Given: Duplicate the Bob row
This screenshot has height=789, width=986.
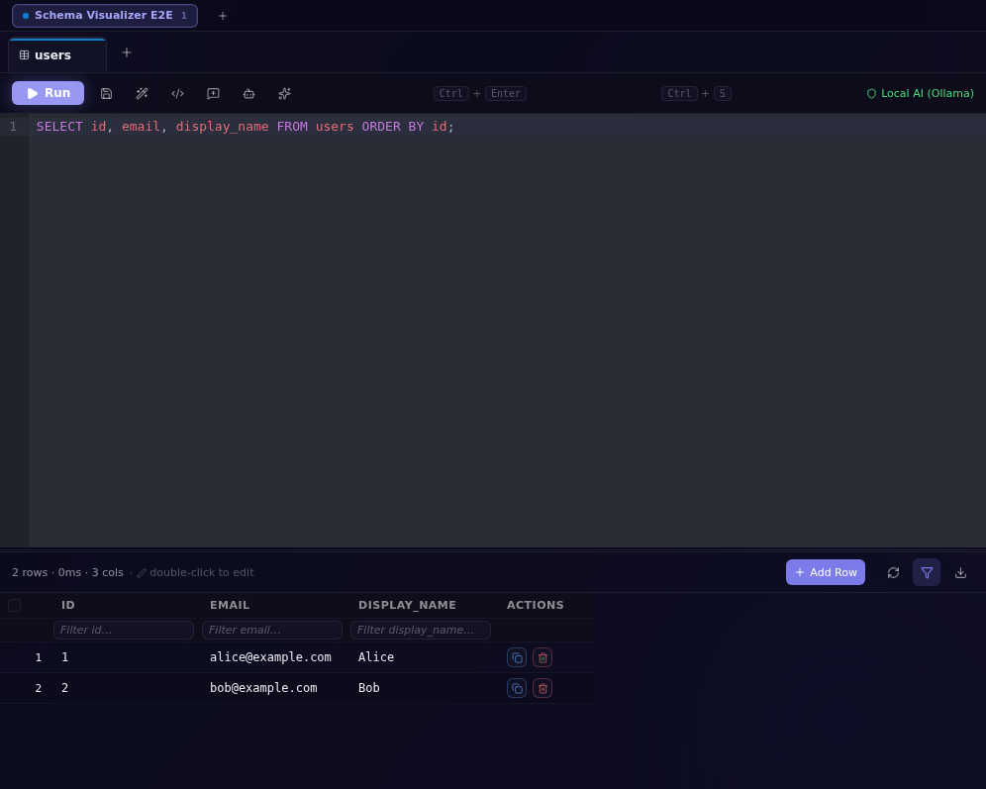Looking at the screenshot, I should pyautogui.click(x=517, y=688).
